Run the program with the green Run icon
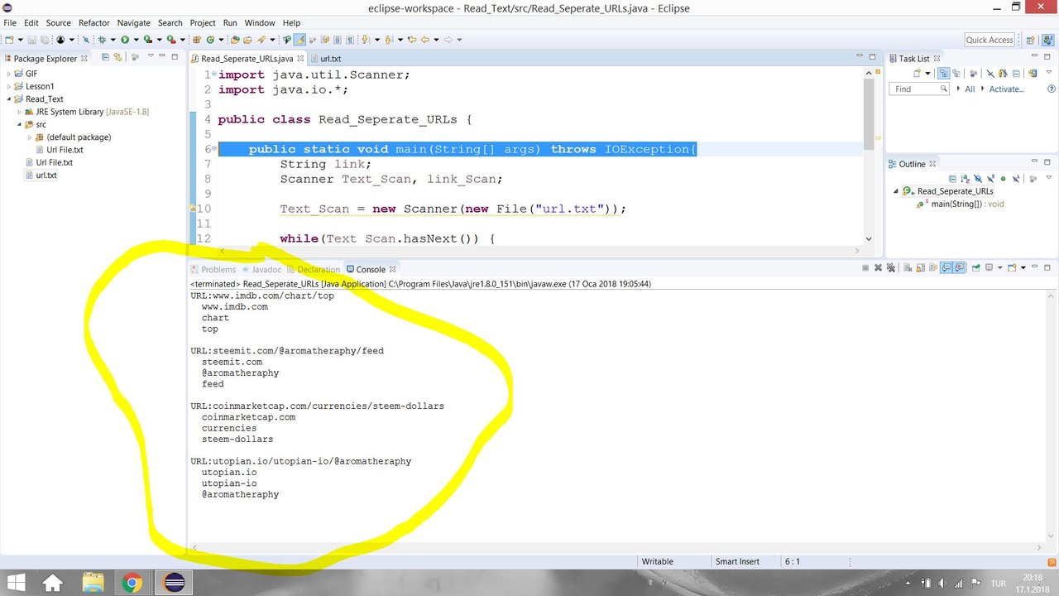 [124, 40]
